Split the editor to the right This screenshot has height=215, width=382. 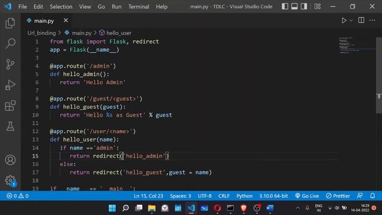pos(361,20)
